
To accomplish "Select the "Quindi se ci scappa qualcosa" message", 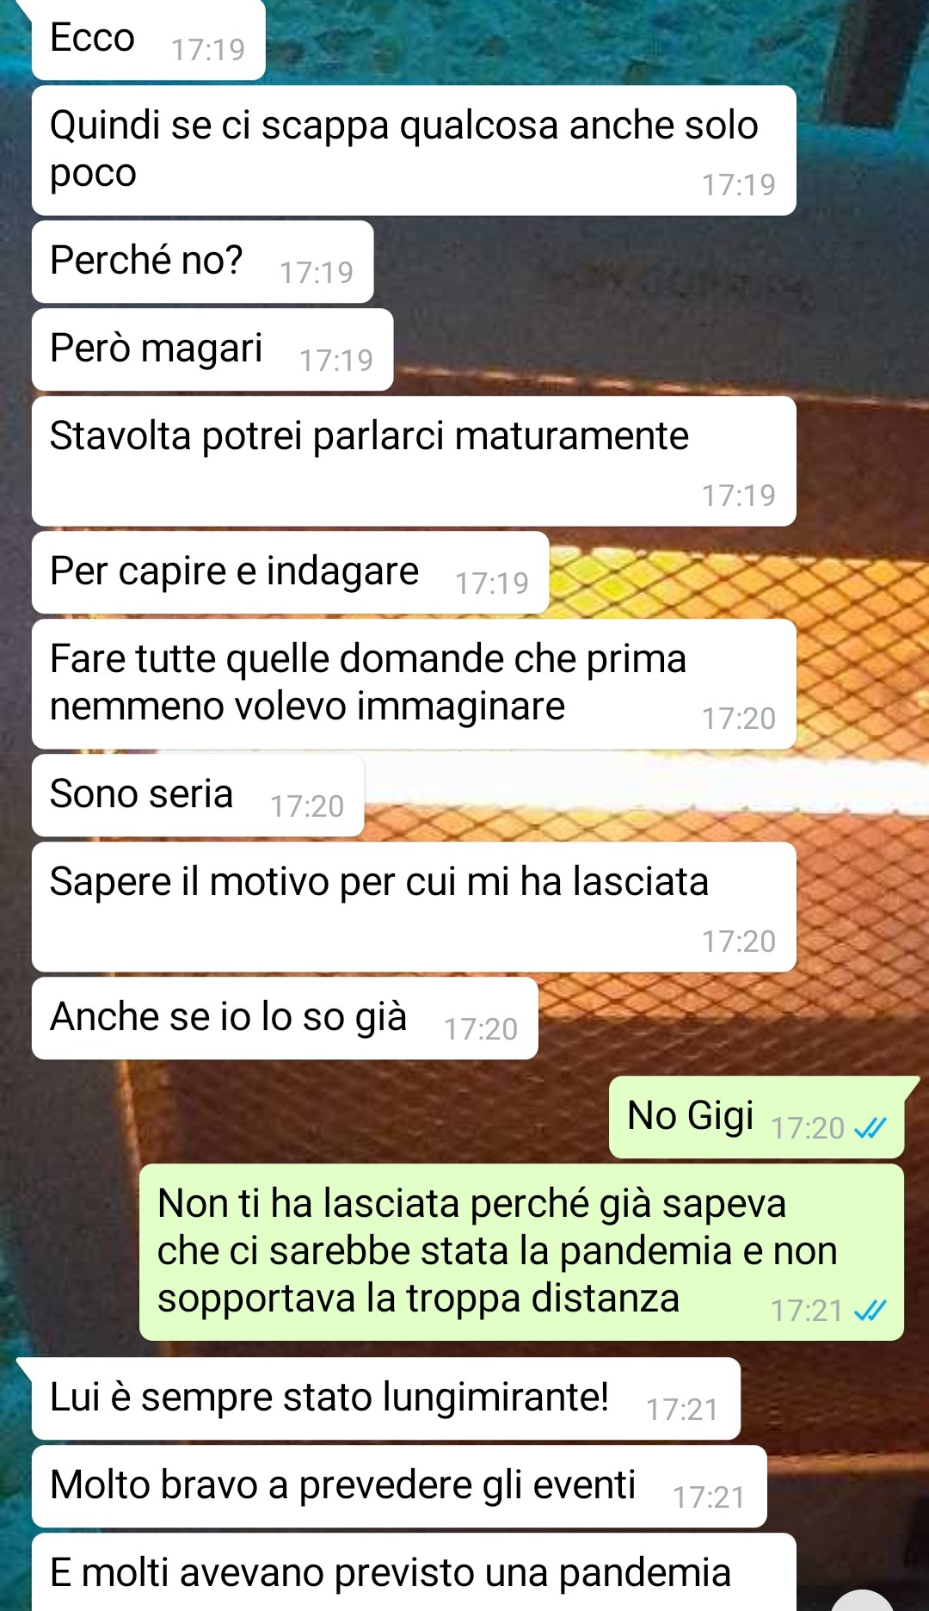I will coord(414,151).
